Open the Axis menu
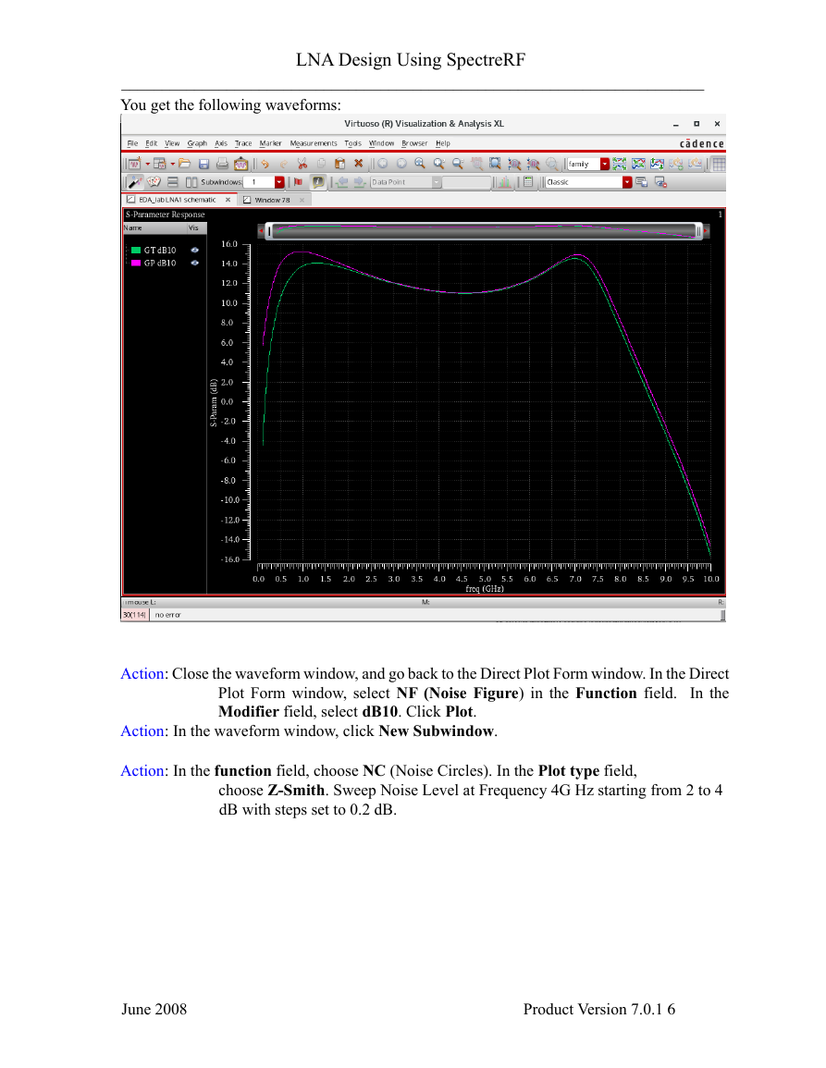This screenshot has width=826, height=1068. coord(221,143)
